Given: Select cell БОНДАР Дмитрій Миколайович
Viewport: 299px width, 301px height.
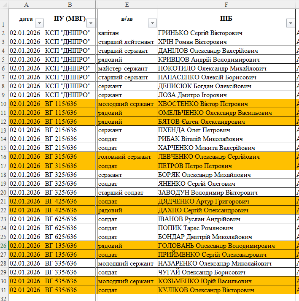Looking at the screenshot, I should (x=226, y=237).
